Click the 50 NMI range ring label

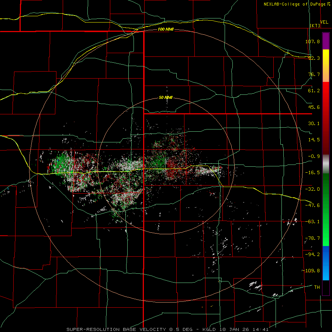pyautogui.click(x=166, y=98)
